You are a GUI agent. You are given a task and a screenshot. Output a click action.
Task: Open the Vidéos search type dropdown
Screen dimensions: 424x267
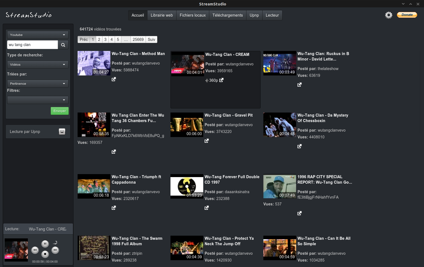tap(38, 65)
